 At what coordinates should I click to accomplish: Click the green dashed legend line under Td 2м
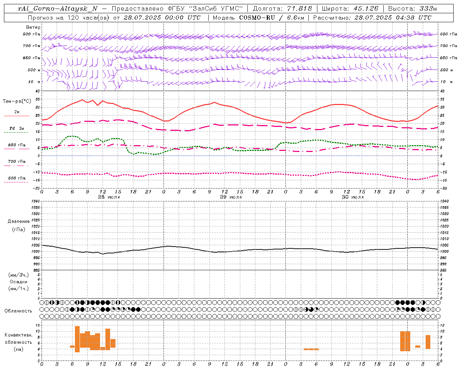16,133
